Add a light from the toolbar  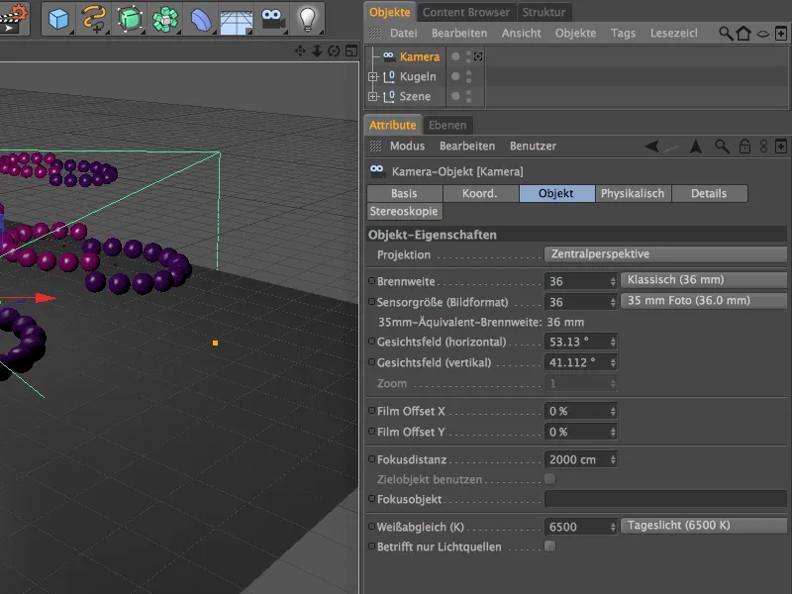click(308, 19)
